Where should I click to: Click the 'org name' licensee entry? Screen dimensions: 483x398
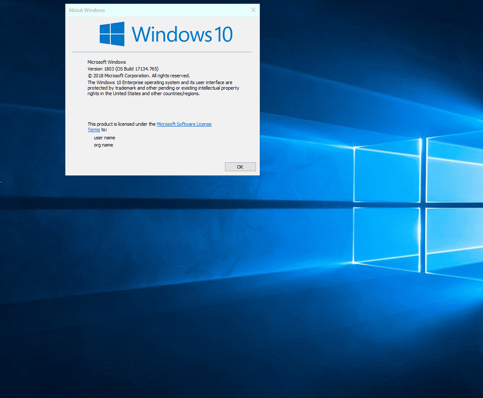(104, 145)
